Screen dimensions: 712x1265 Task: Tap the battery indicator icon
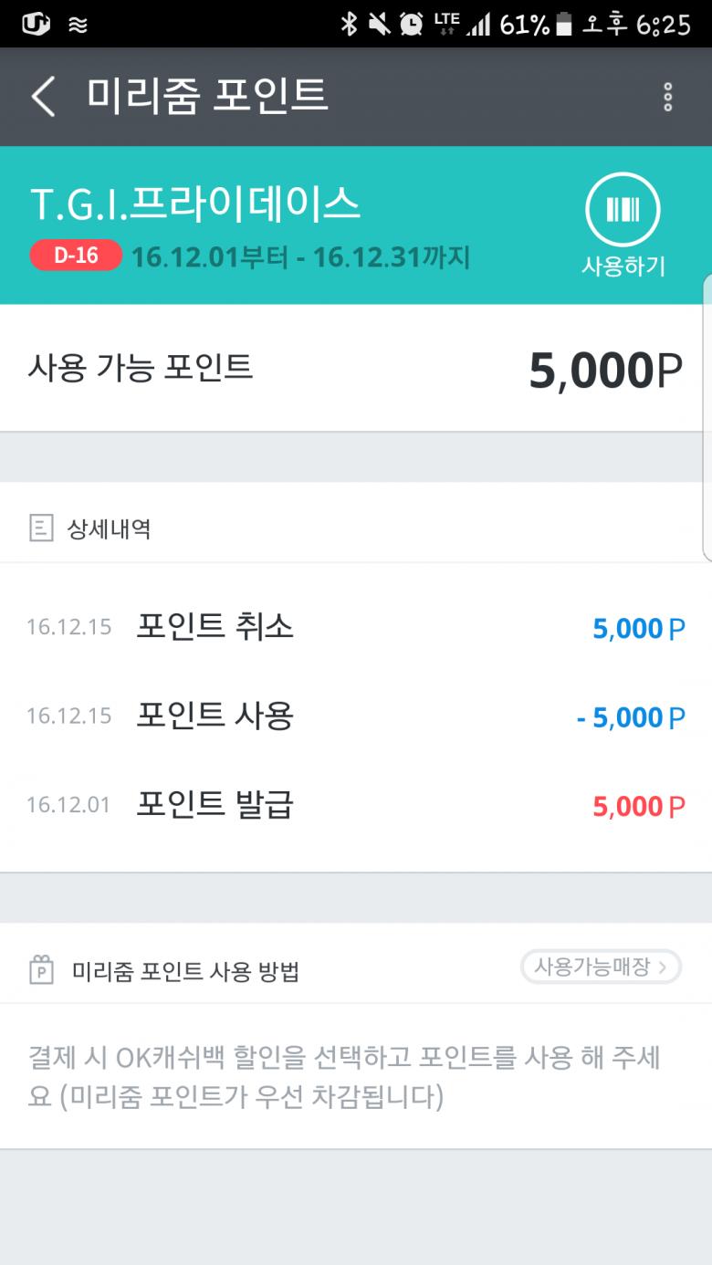pyautogui.click(x=564, y=24)
